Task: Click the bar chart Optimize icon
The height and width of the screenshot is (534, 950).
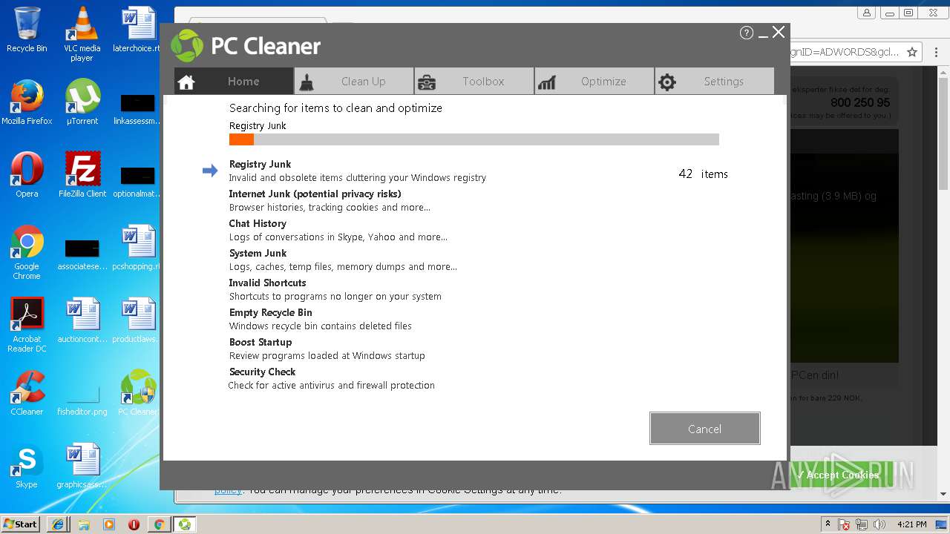Action: (x=547, y=82)
